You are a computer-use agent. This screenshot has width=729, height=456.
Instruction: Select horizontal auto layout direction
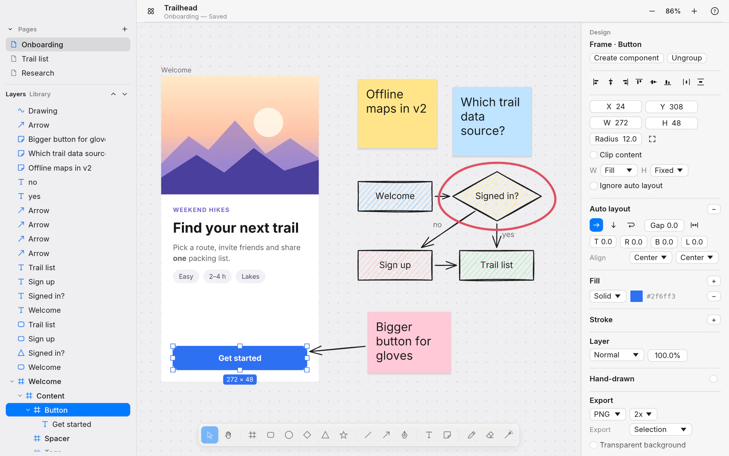596,225
